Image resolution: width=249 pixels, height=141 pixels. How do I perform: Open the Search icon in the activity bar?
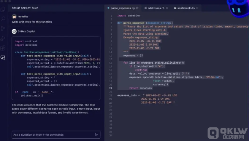pyautogui.click(x=3, y=19)
